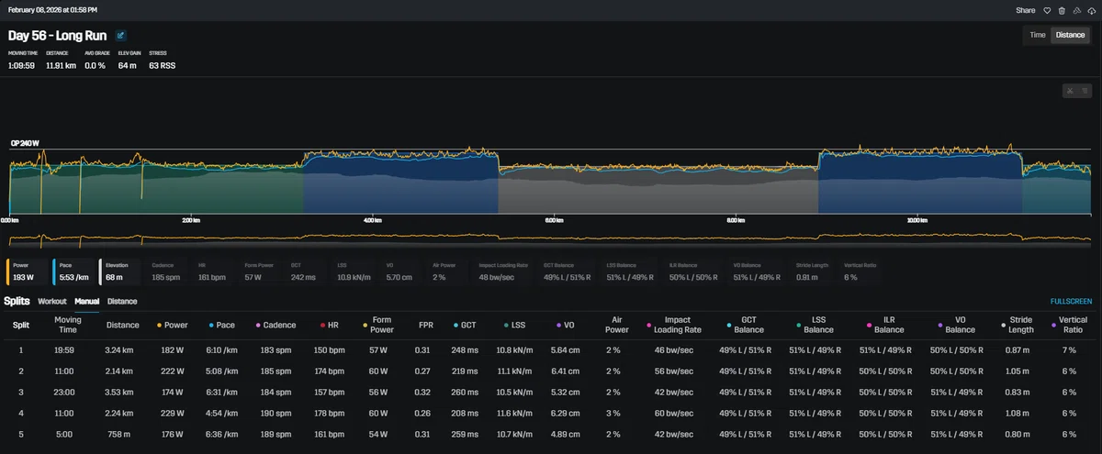Download the activity via cloud download icon
Image resolution: width=1102 pixels, height=454 pixels.
click(x=1091, y=10)
